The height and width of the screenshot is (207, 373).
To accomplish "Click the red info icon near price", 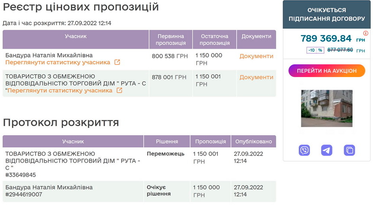I will [366, 33].
